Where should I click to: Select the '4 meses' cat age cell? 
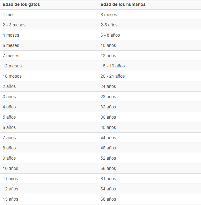tap(11, 35)
